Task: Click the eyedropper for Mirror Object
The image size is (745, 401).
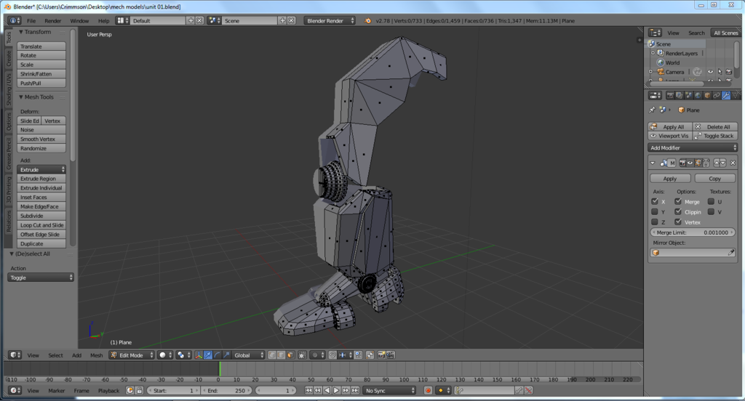Action: [x=731, y=253]
